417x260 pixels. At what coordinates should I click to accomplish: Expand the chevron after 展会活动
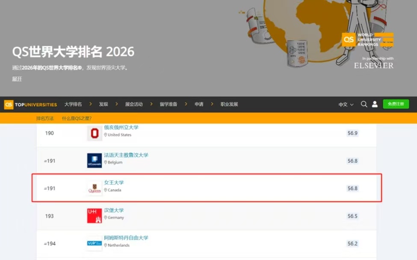pyautogui.click(x=151, y=104)
